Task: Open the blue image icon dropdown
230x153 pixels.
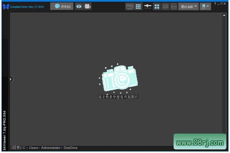Action: (x=205, y=6)
